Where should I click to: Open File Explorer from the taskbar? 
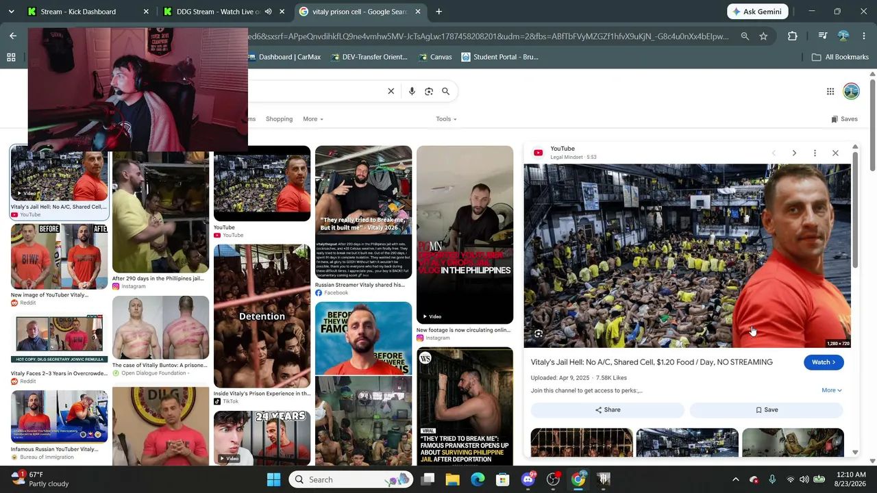[x=452, y=479]
